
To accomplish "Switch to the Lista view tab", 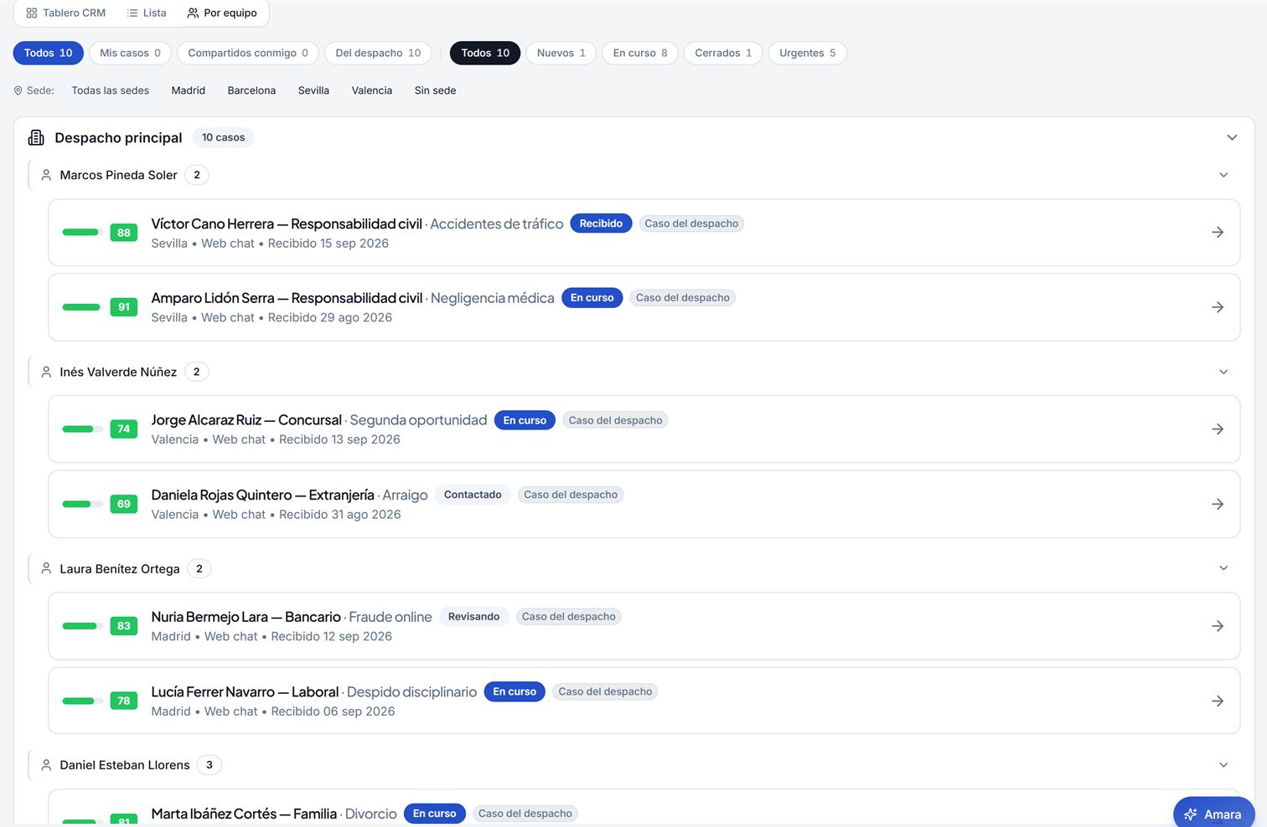I will [147, 13].
